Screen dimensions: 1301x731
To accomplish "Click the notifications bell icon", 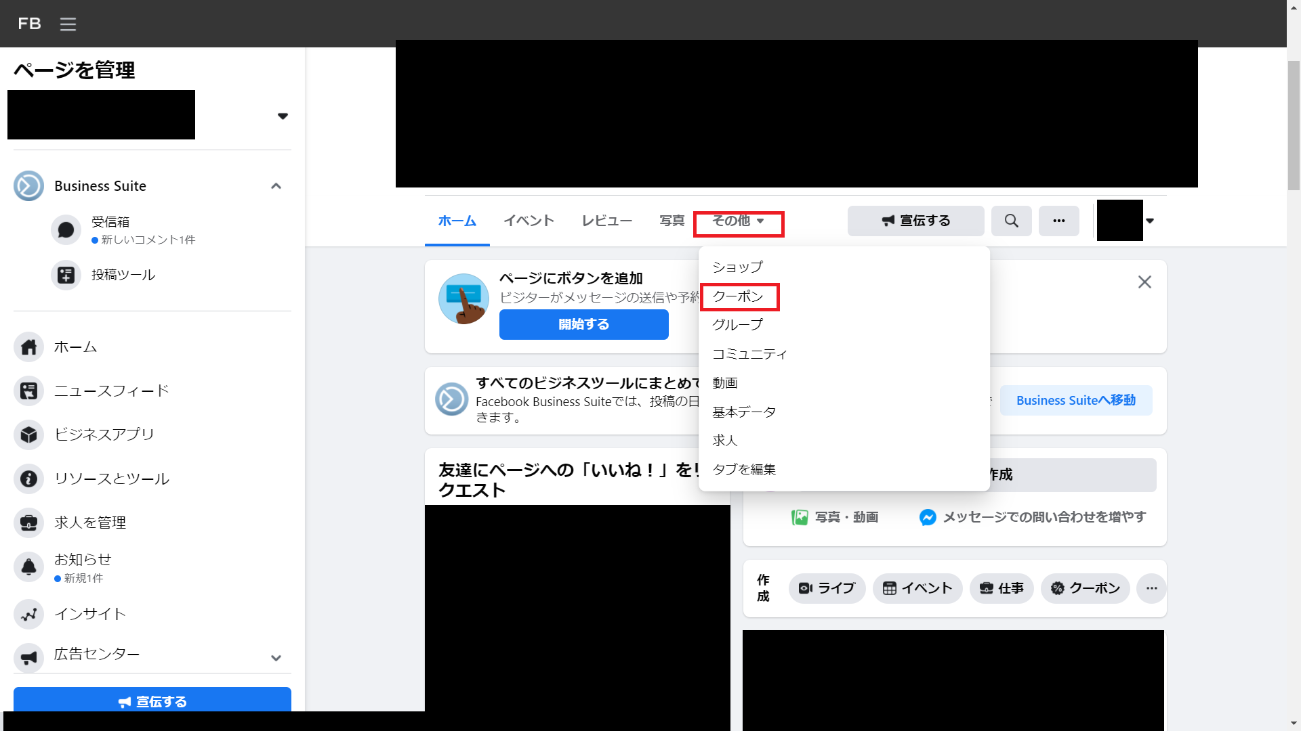I will pyautogui.click(x=28, y=567).
